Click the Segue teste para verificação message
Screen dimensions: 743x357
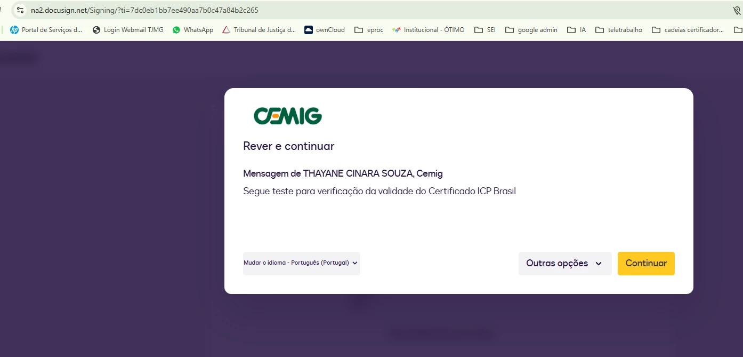point(379,191)
